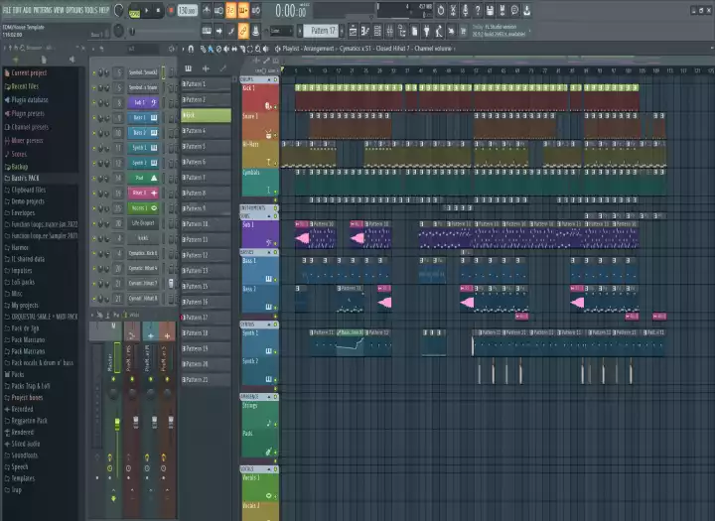Viewport: 715px width, 521px height.
Task: Click the chat bubble icon in the top toolbar
Action: (514, 10)
